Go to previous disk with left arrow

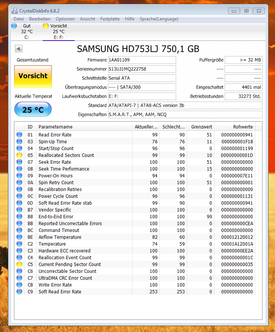click(19, 49)
